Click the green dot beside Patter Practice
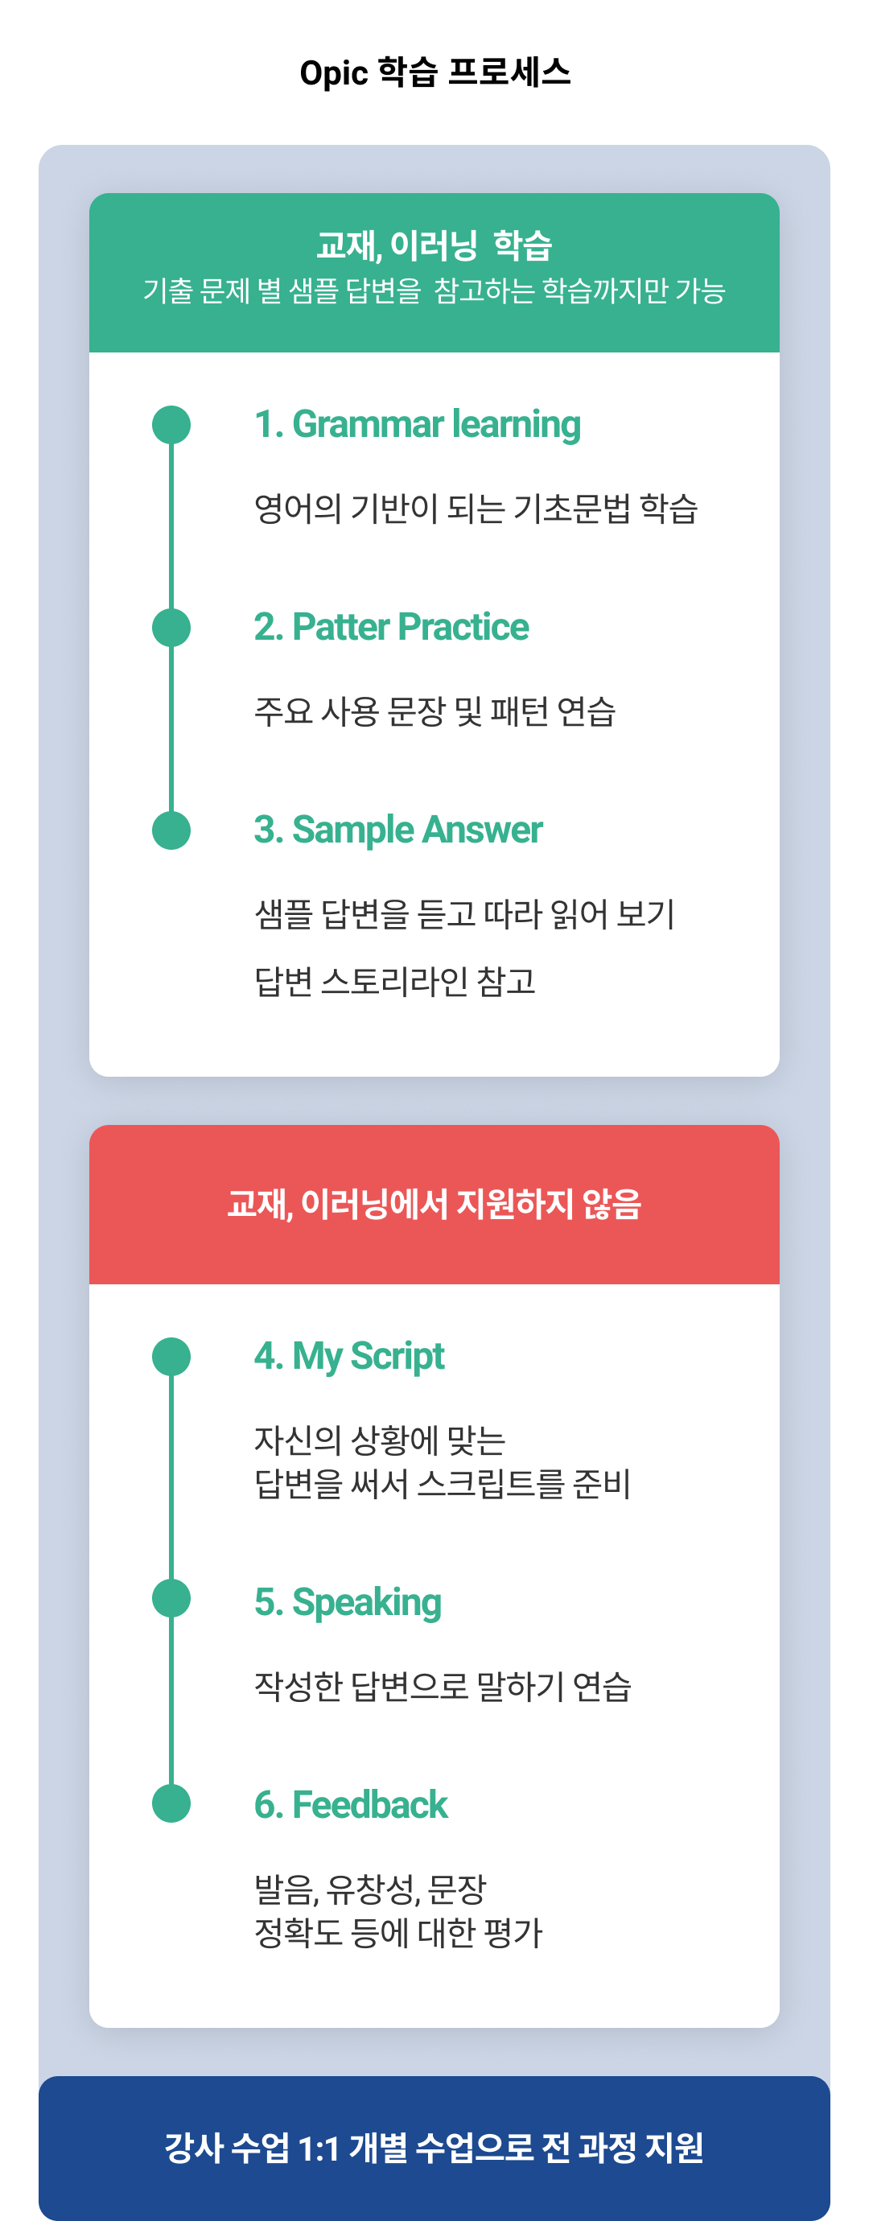This screenshot has width=869, height=2221. [x=171, y=628]
